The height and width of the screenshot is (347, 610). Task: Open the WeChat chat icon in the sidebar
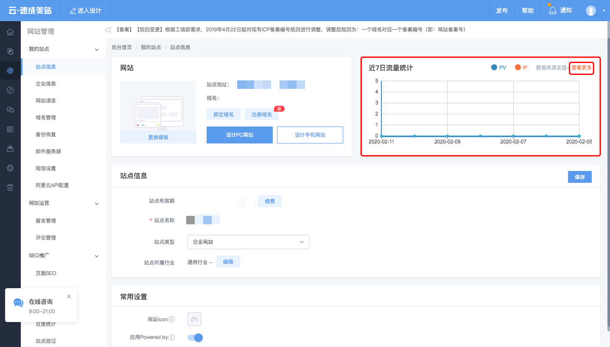[10, 109]
